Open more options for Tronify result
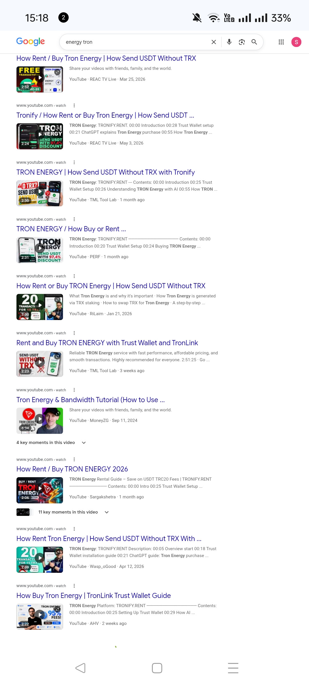This screenshot has height=687, width=309. coord(74,105)
